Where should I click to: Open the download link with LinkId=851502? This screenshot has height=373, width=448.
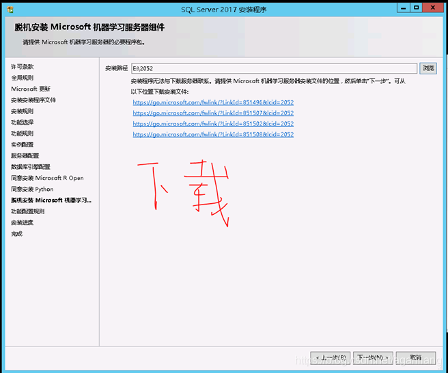[213, 123]
